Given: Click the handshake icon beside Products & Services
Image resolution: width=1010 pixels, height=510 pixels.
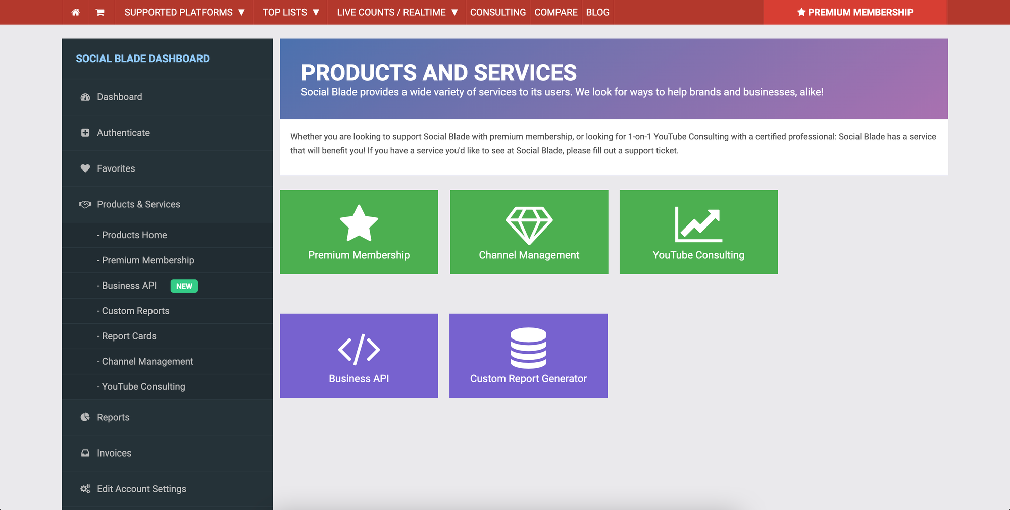Looking at the screenshot, I should 85,204.
